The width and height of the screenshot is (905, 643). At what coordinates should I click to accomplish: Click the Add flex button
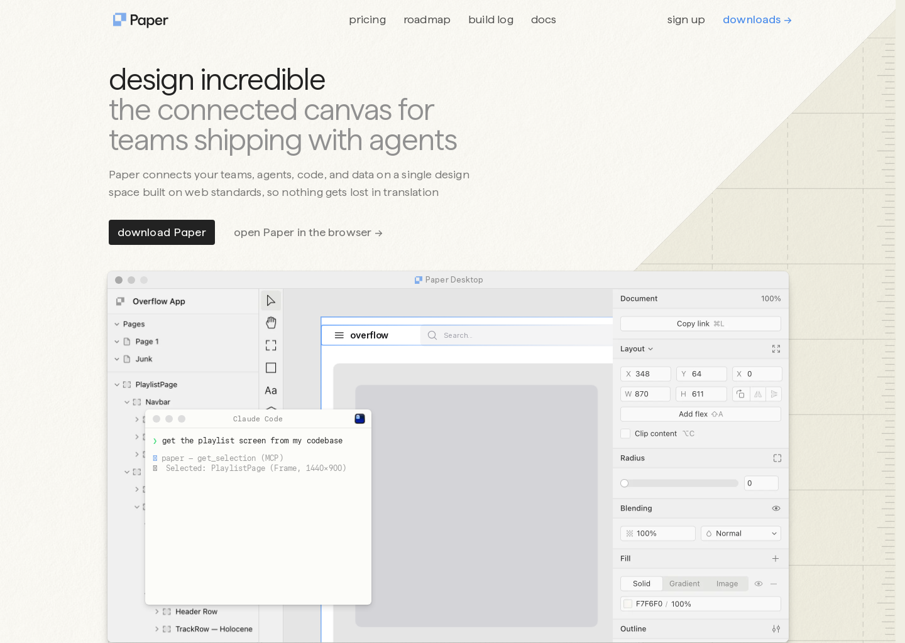(x=701, y=414)
